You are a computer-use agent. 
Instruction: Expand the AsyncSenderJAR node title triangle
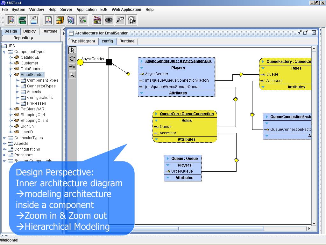[x=142, y=61]
